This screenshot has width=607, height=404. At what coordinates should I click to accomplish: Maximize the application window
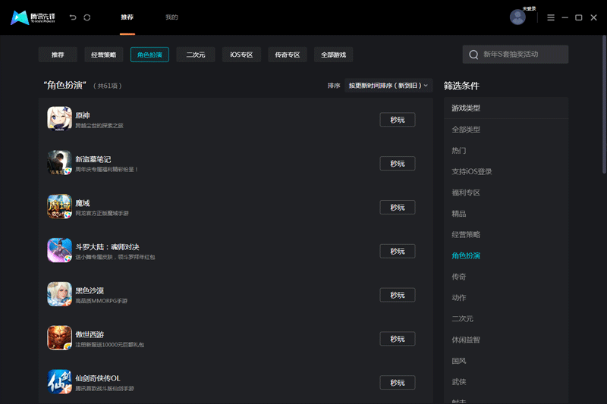click(x=579, y=17)
